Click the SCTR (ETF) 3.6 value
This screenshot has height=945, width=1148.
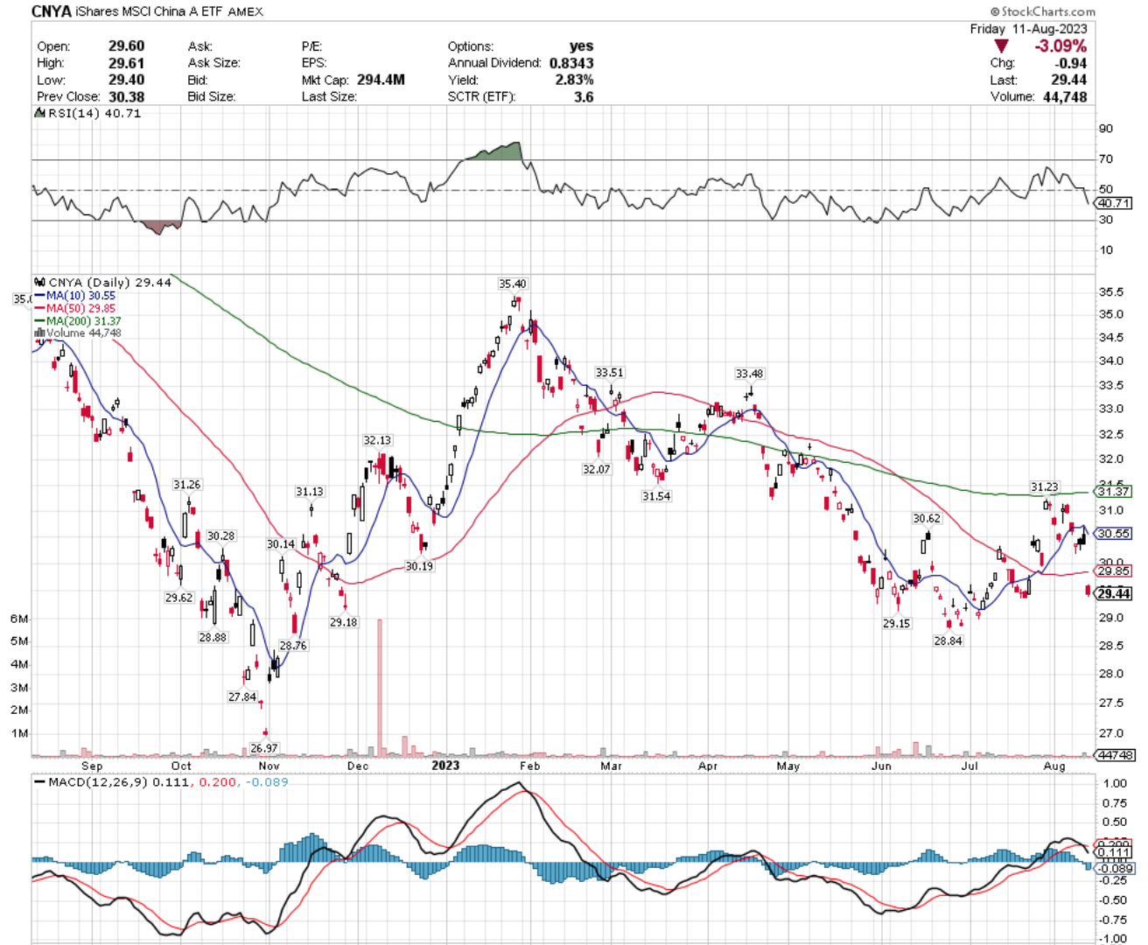tap(584, 97)
